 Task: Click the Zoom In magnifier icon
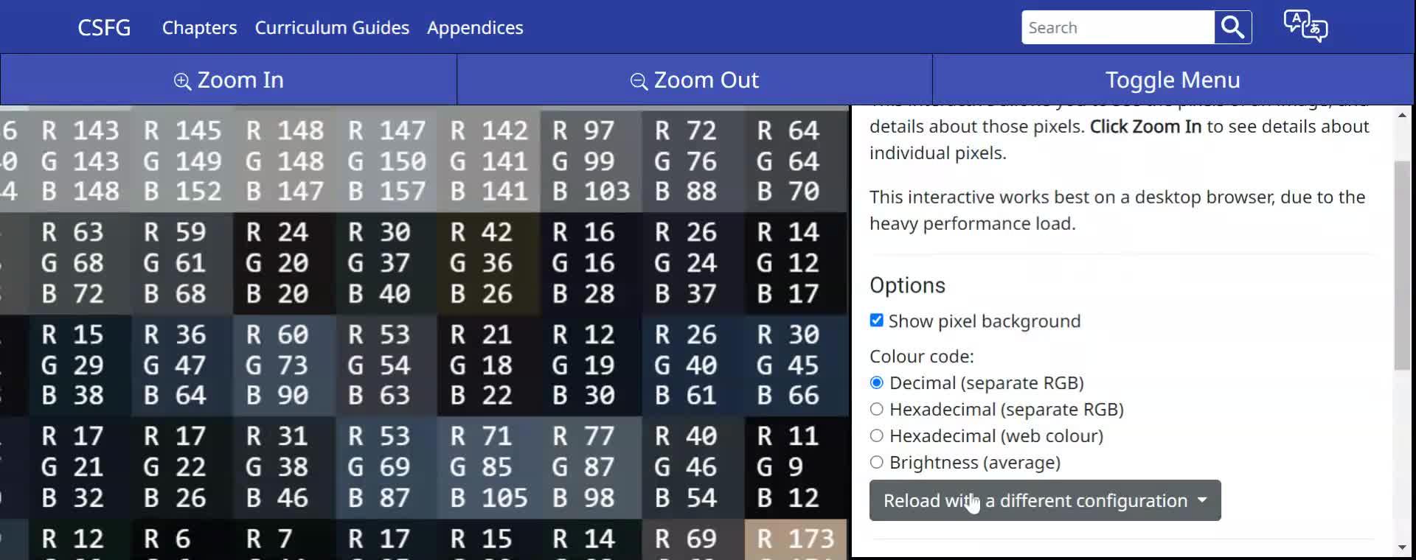click(x=182, y=80)
